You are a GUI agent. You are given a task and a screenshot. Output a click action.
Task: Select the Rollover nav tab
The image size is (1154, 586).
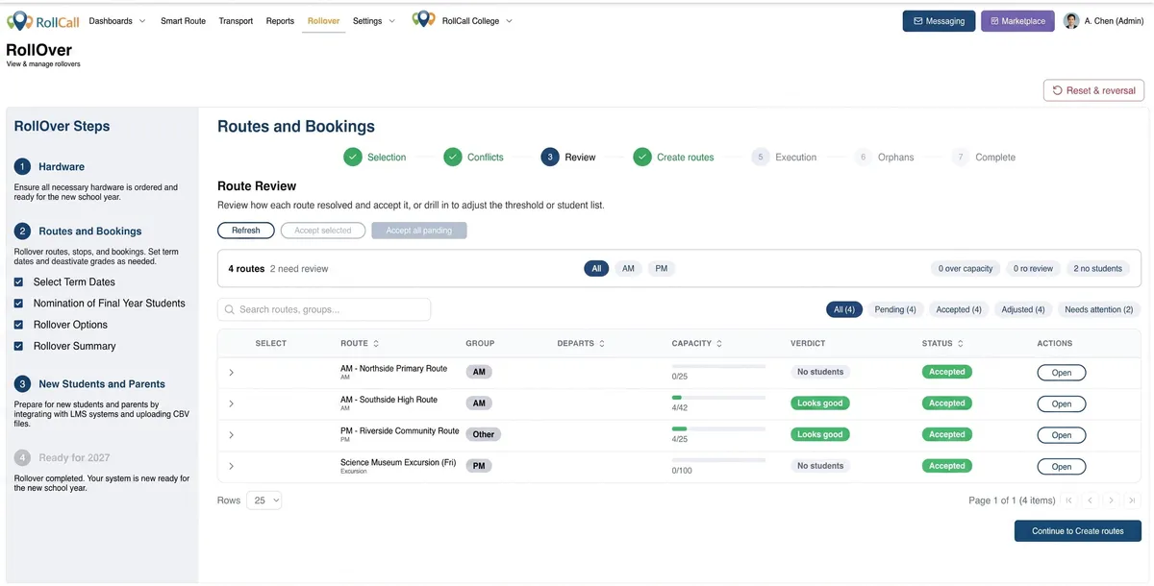[323, 20]
